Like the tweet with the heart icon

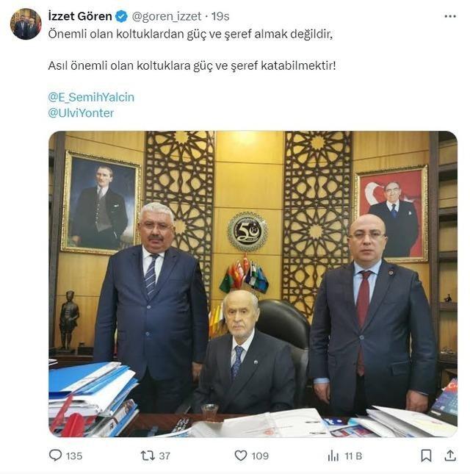(241, 456)
